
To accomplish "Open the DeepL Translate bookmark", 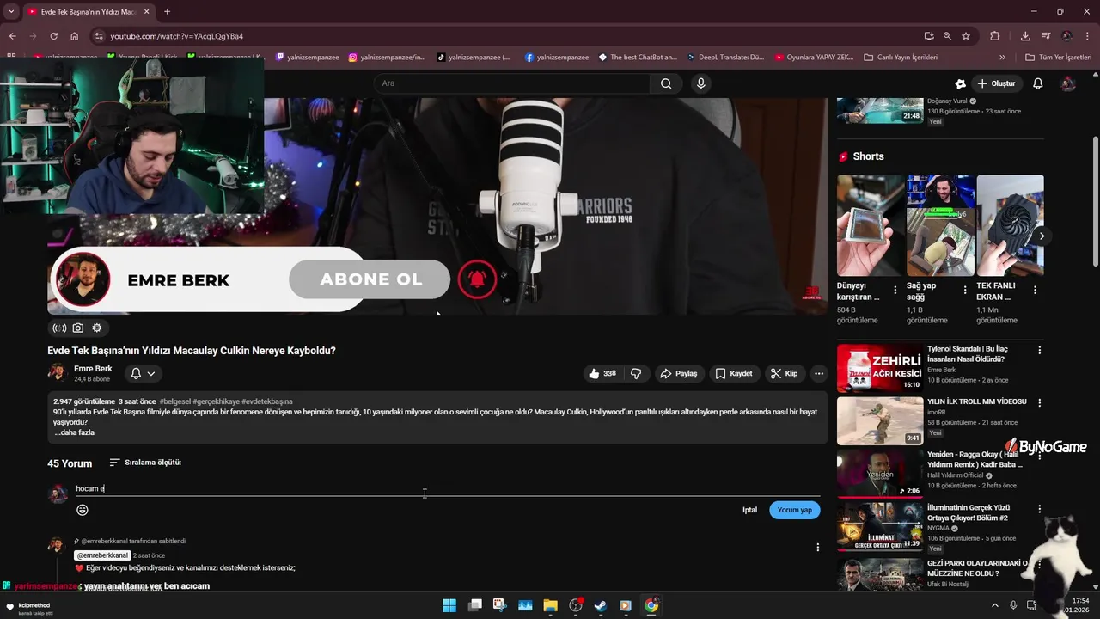I will pos(725,58).
